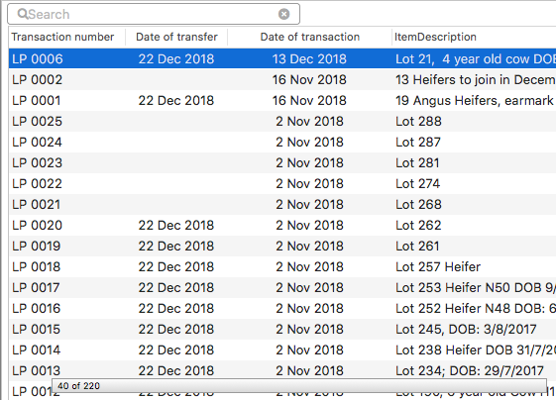Pick the LP 0023 row
The height and width of the screenshot is (400, 556).
tap(282, 163)
